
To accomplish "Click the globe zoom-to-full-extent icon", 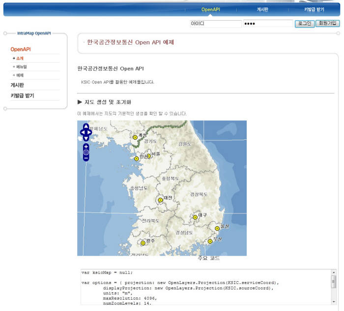I will click(86, 152).
